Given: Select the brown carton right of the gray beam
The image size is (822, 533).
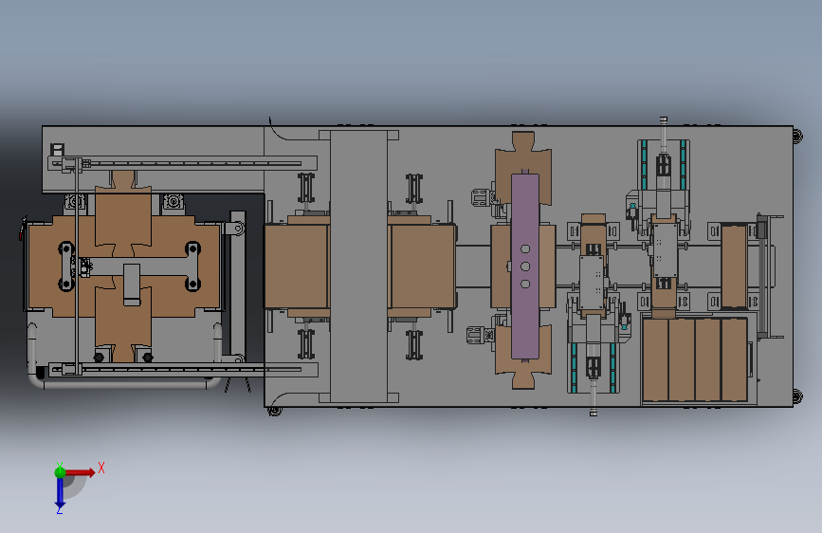Looking at the screenshot, I should 423,266.
